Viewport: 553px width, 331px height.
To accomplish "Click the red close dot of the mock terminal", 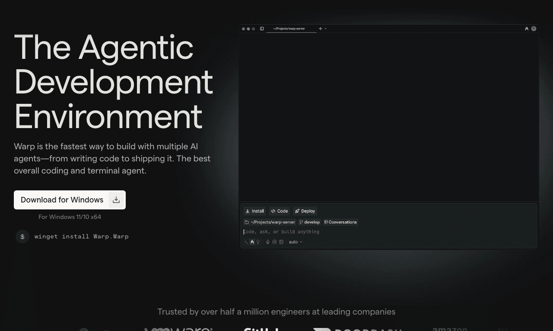I will tap(243, 29).
